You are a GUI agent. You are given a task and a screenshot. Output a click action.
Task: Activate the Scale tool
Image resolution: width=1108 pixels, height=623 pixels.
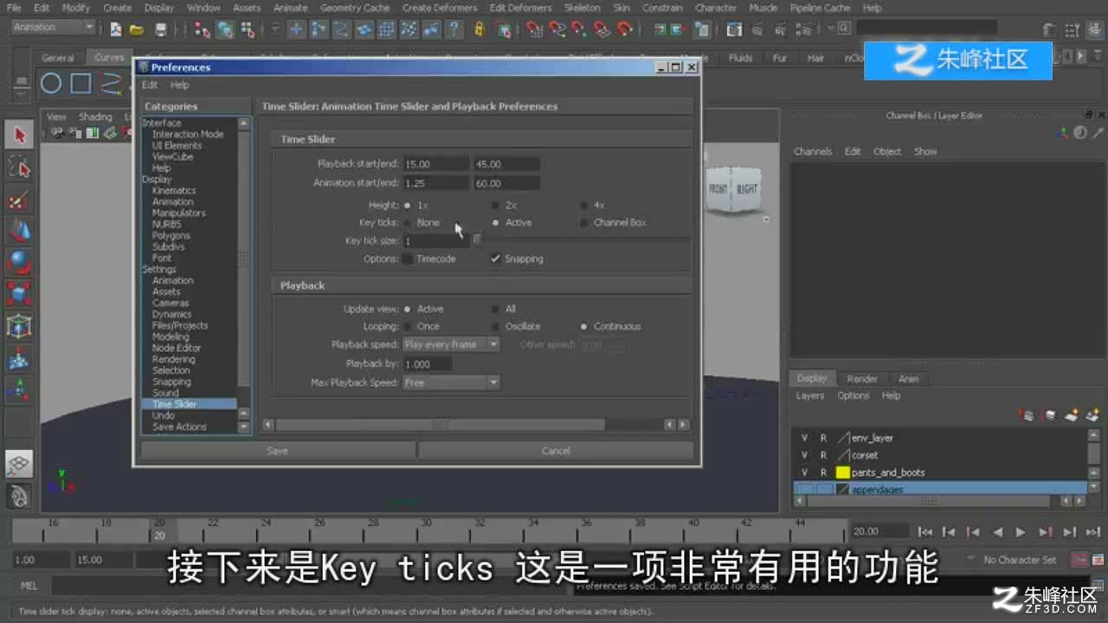(19, 293)
